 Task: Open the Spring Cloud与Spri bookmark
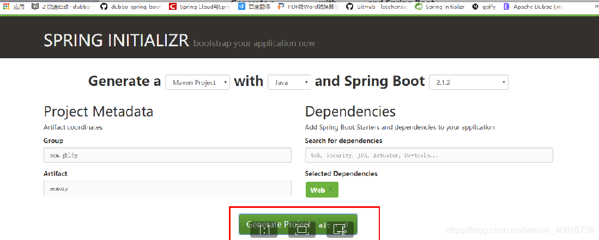(199, 7)
